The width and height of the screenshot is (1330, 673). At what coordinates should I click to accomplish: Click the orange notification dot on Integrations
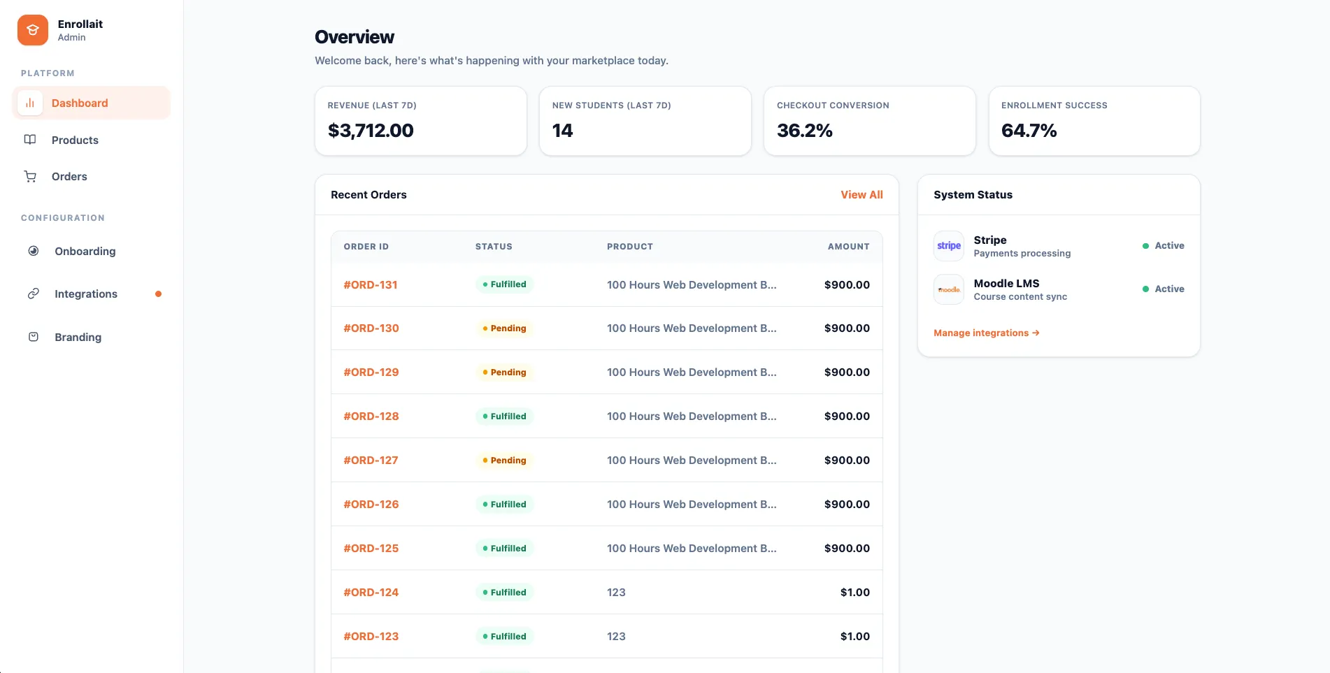point(158,294)
